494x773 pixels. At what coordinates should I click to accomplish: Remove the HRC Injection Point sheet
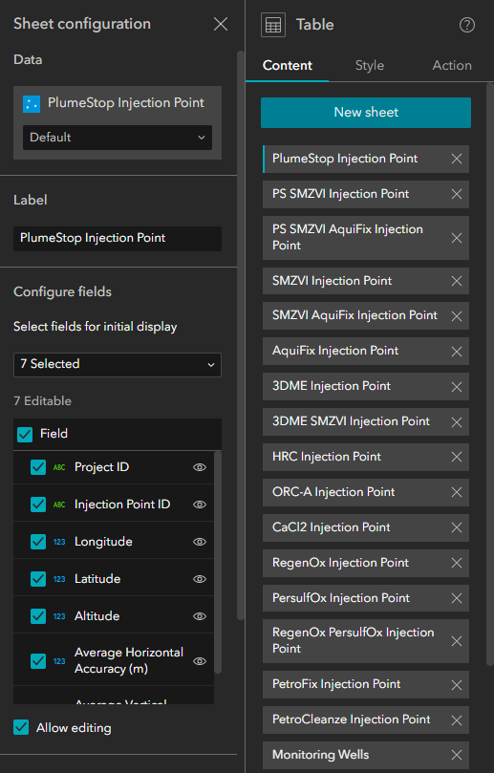pos(457,457)
